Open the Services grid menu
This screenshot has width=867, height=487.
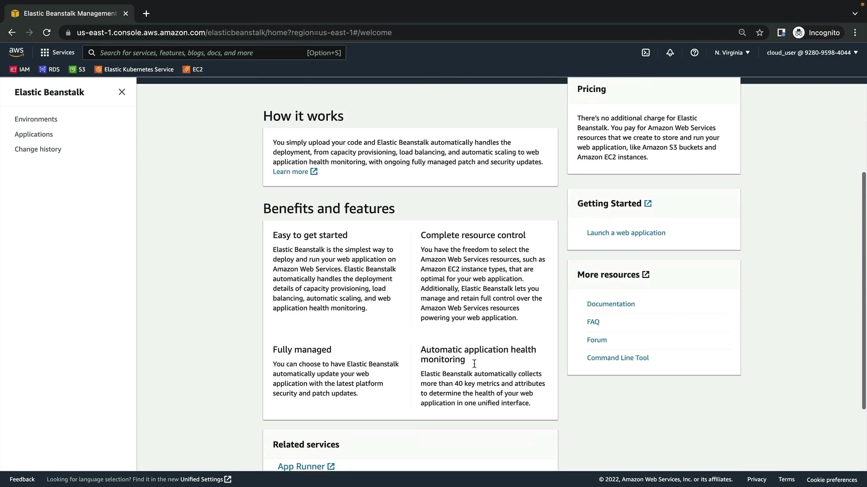(57, 53)
